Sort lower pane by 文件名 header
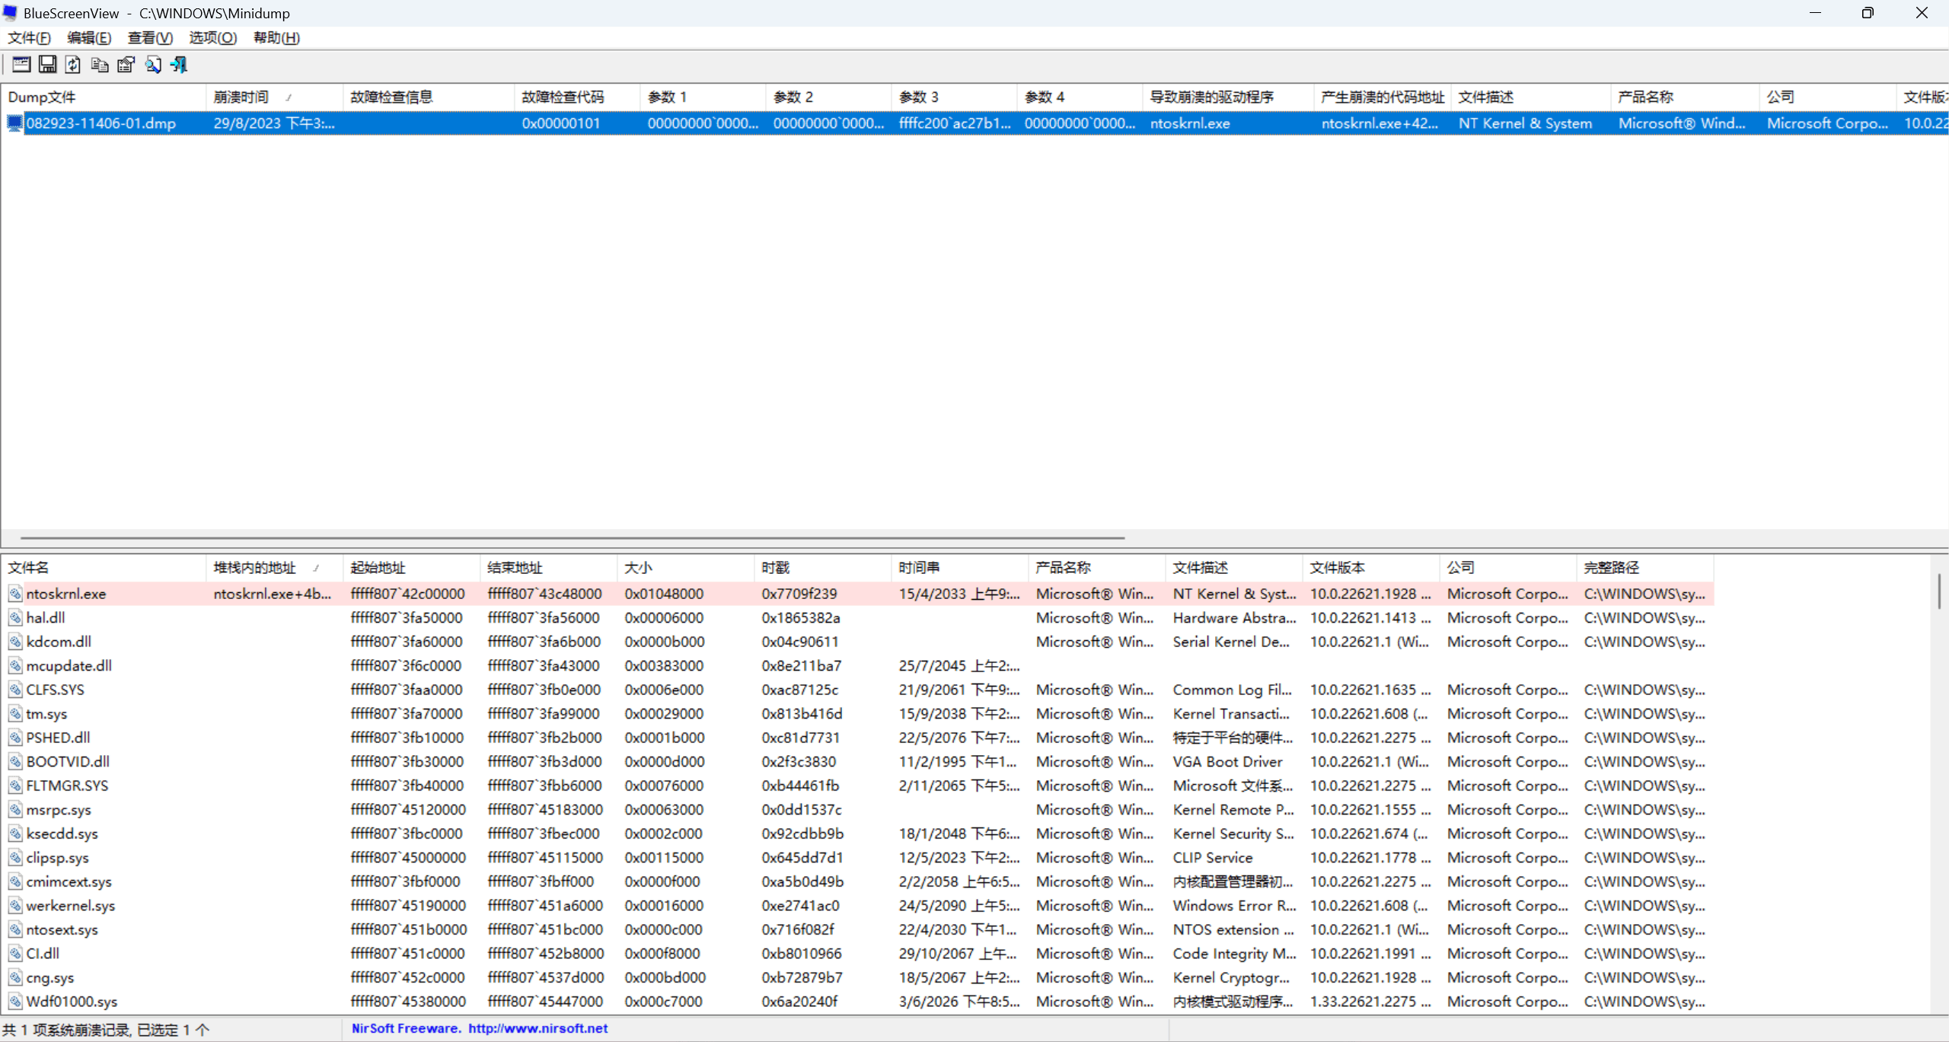This screenshot has width=1949, height=1042. point(104,568)
